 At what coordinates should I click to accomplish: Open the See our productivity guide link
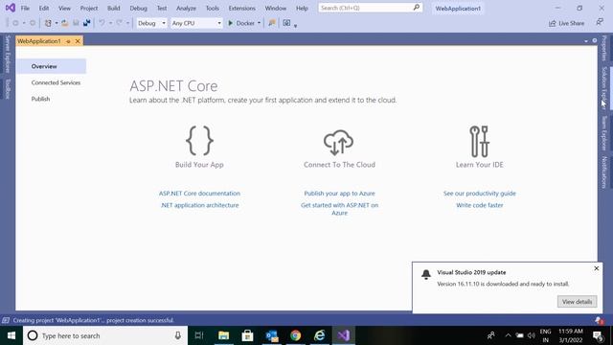(x=479, y=194)
